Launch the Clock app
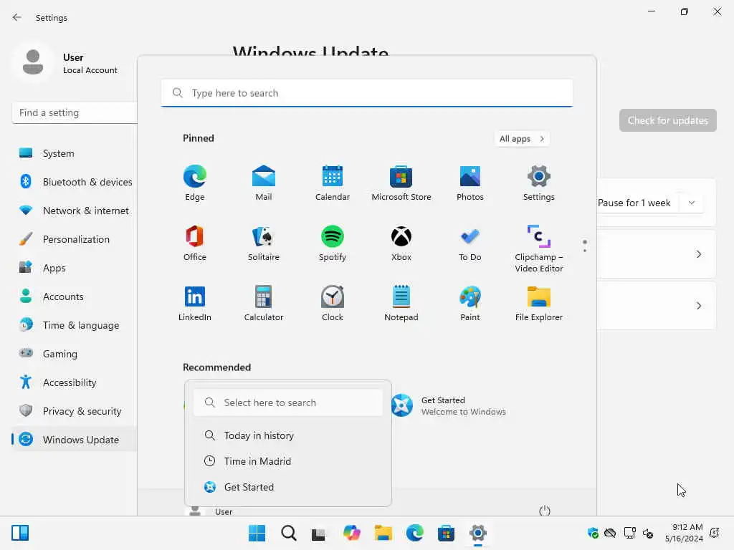Viewport: 734px width, 550px height. [333, 303]
